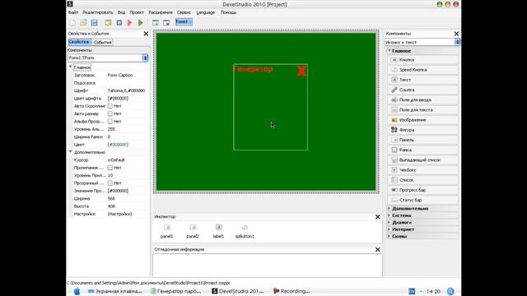Pick the Поле для текста component
This screenshot has height=296, width=527.
point(422,109)
